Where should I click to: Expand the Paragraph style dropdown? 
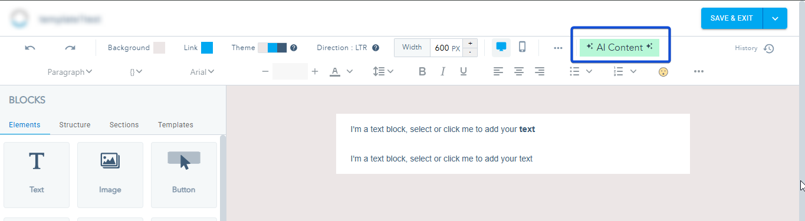(x=70, y=72)
